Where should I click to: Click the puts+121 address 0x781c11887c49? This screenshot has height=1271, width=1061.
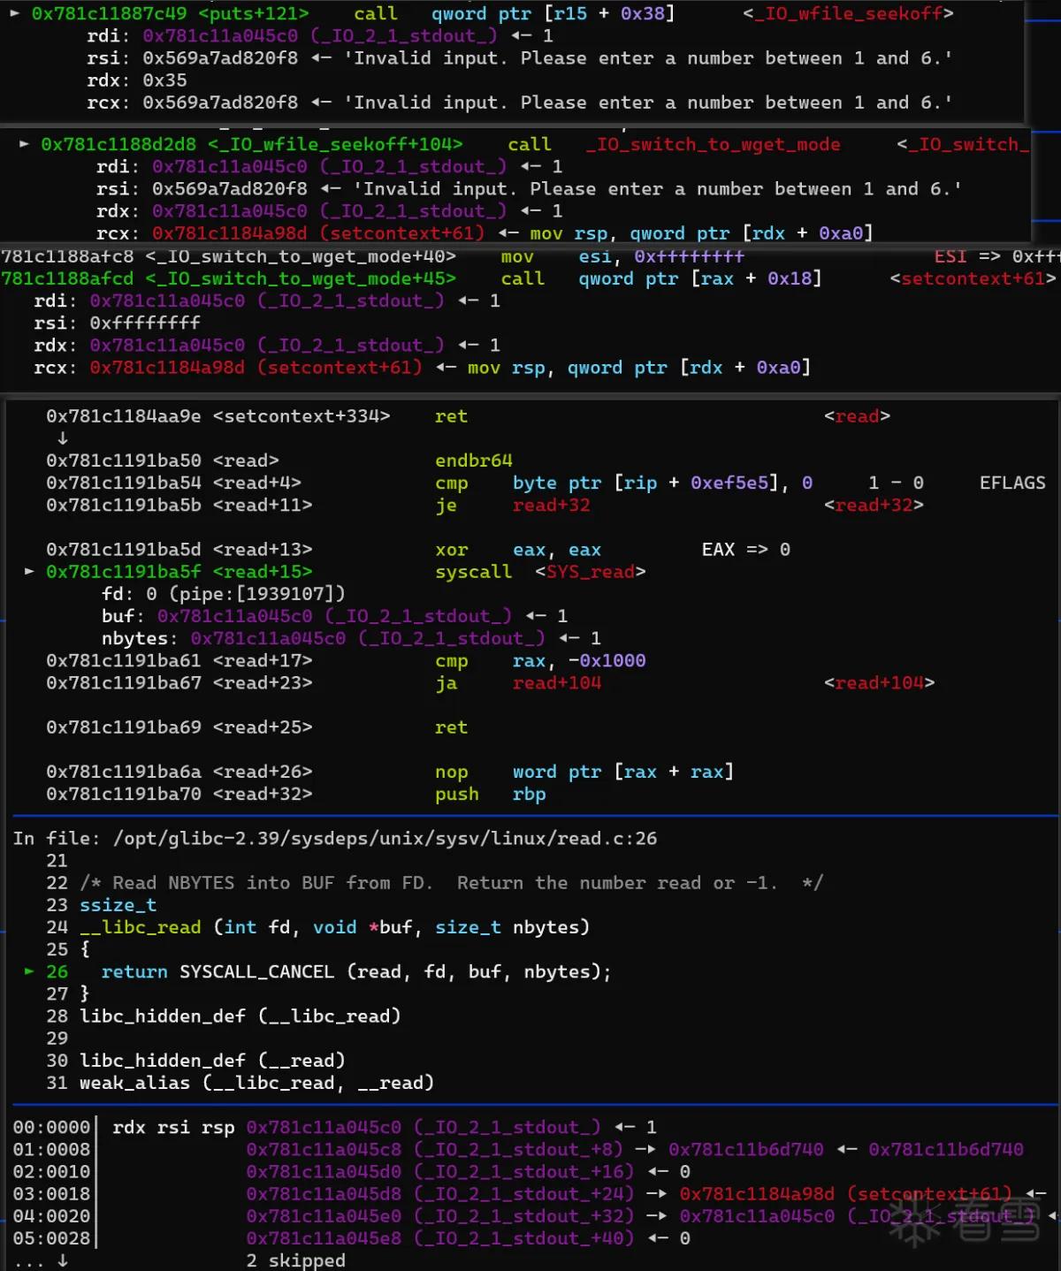click(109, 13)
